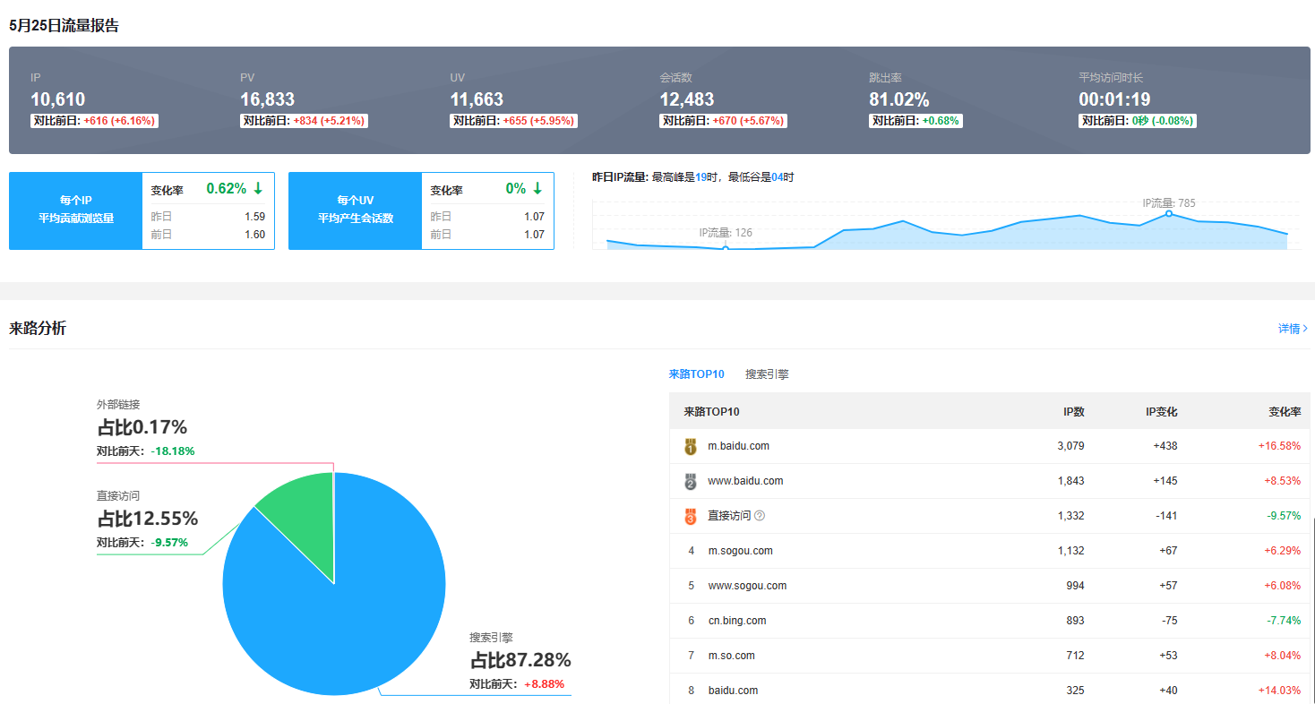The width and height of the screenshot is (1315, 704).
Task: Click the -7.74% change rate for cn.bing.com
Action: (x=1282, y=621)
